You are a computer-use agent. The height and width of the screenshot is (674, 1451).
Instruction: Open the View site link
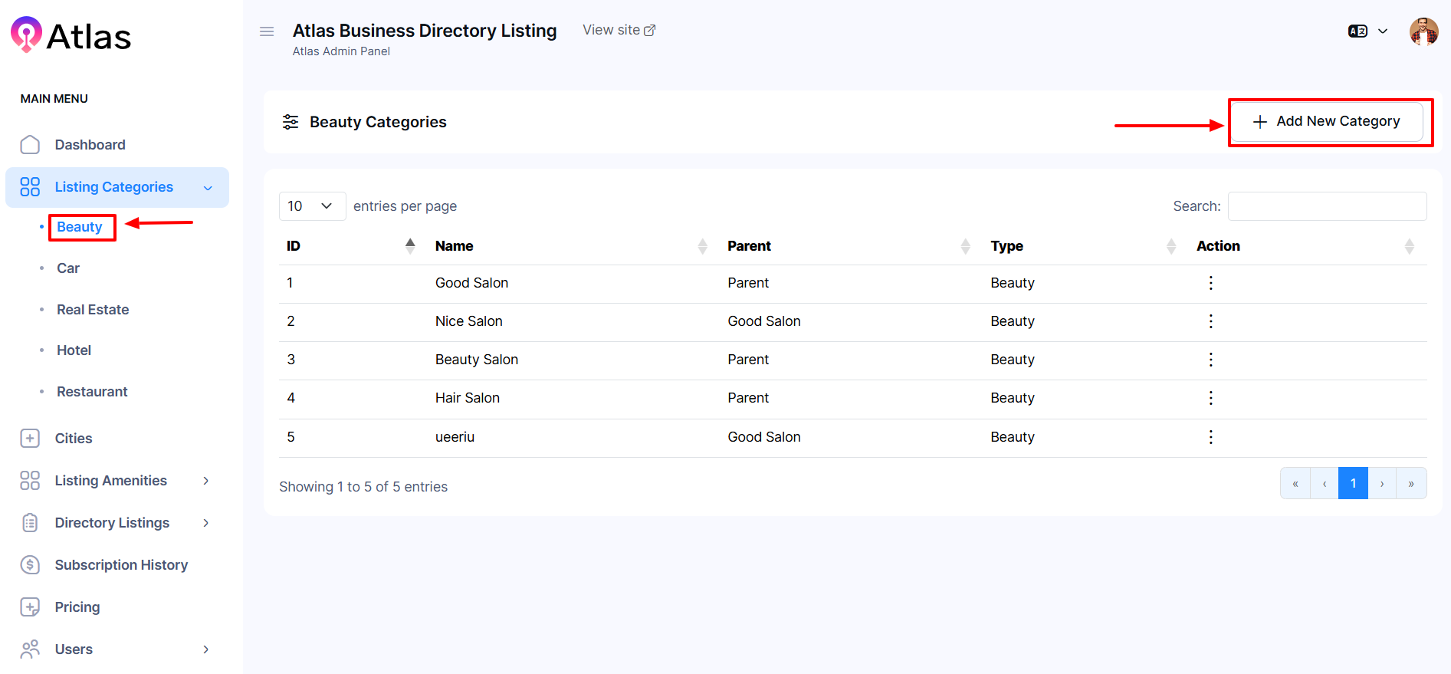click(x=619, y=30)
